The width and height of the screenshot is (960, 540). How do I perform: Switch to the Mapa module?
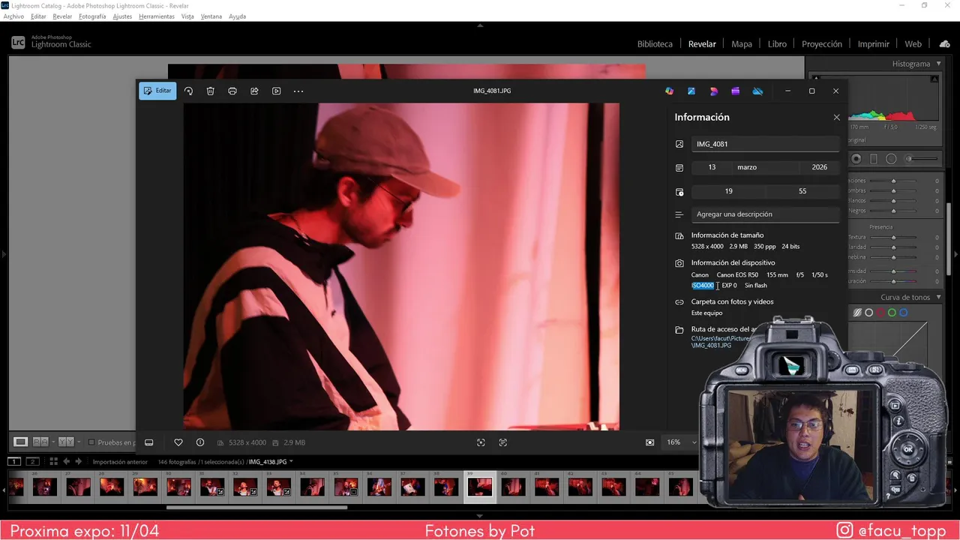[742, 44]
